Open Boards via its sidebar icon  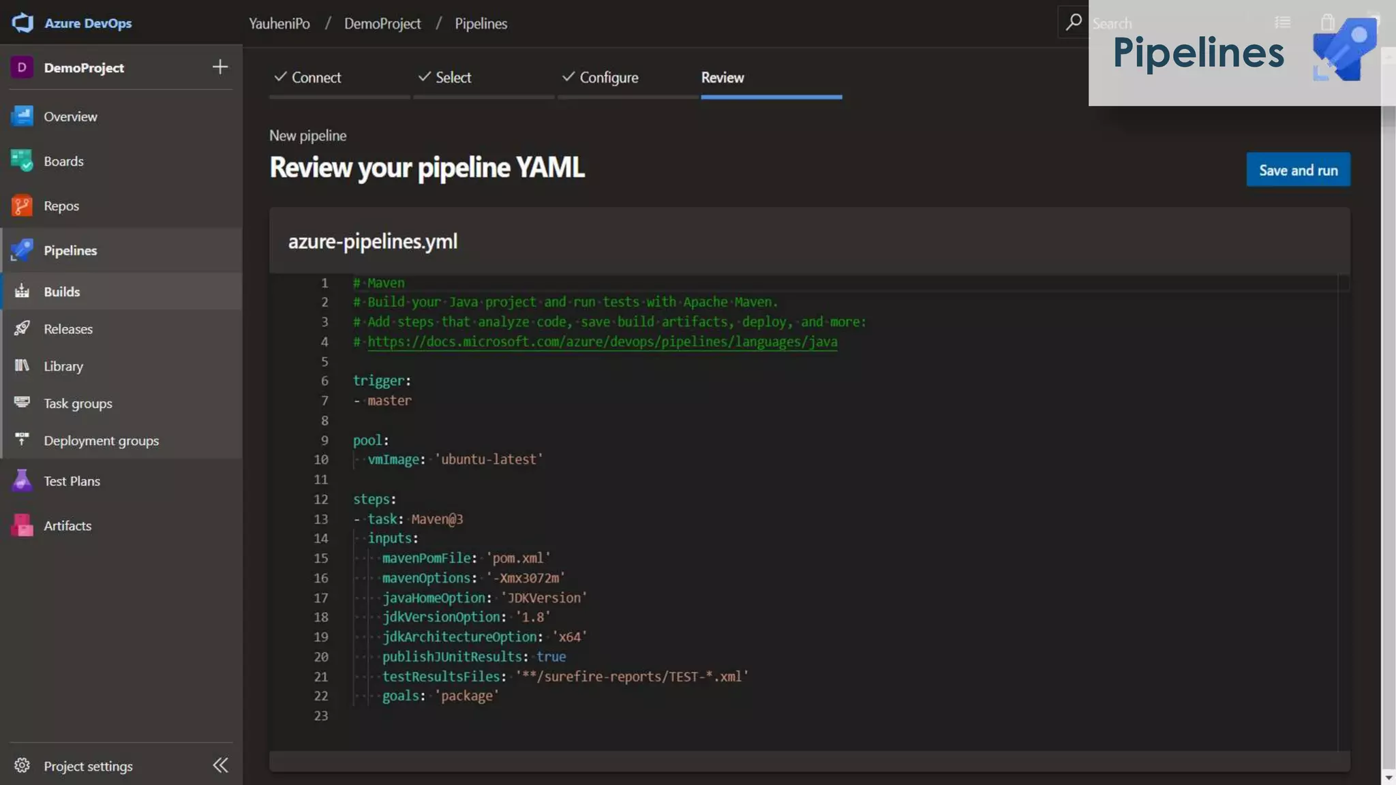22,161
